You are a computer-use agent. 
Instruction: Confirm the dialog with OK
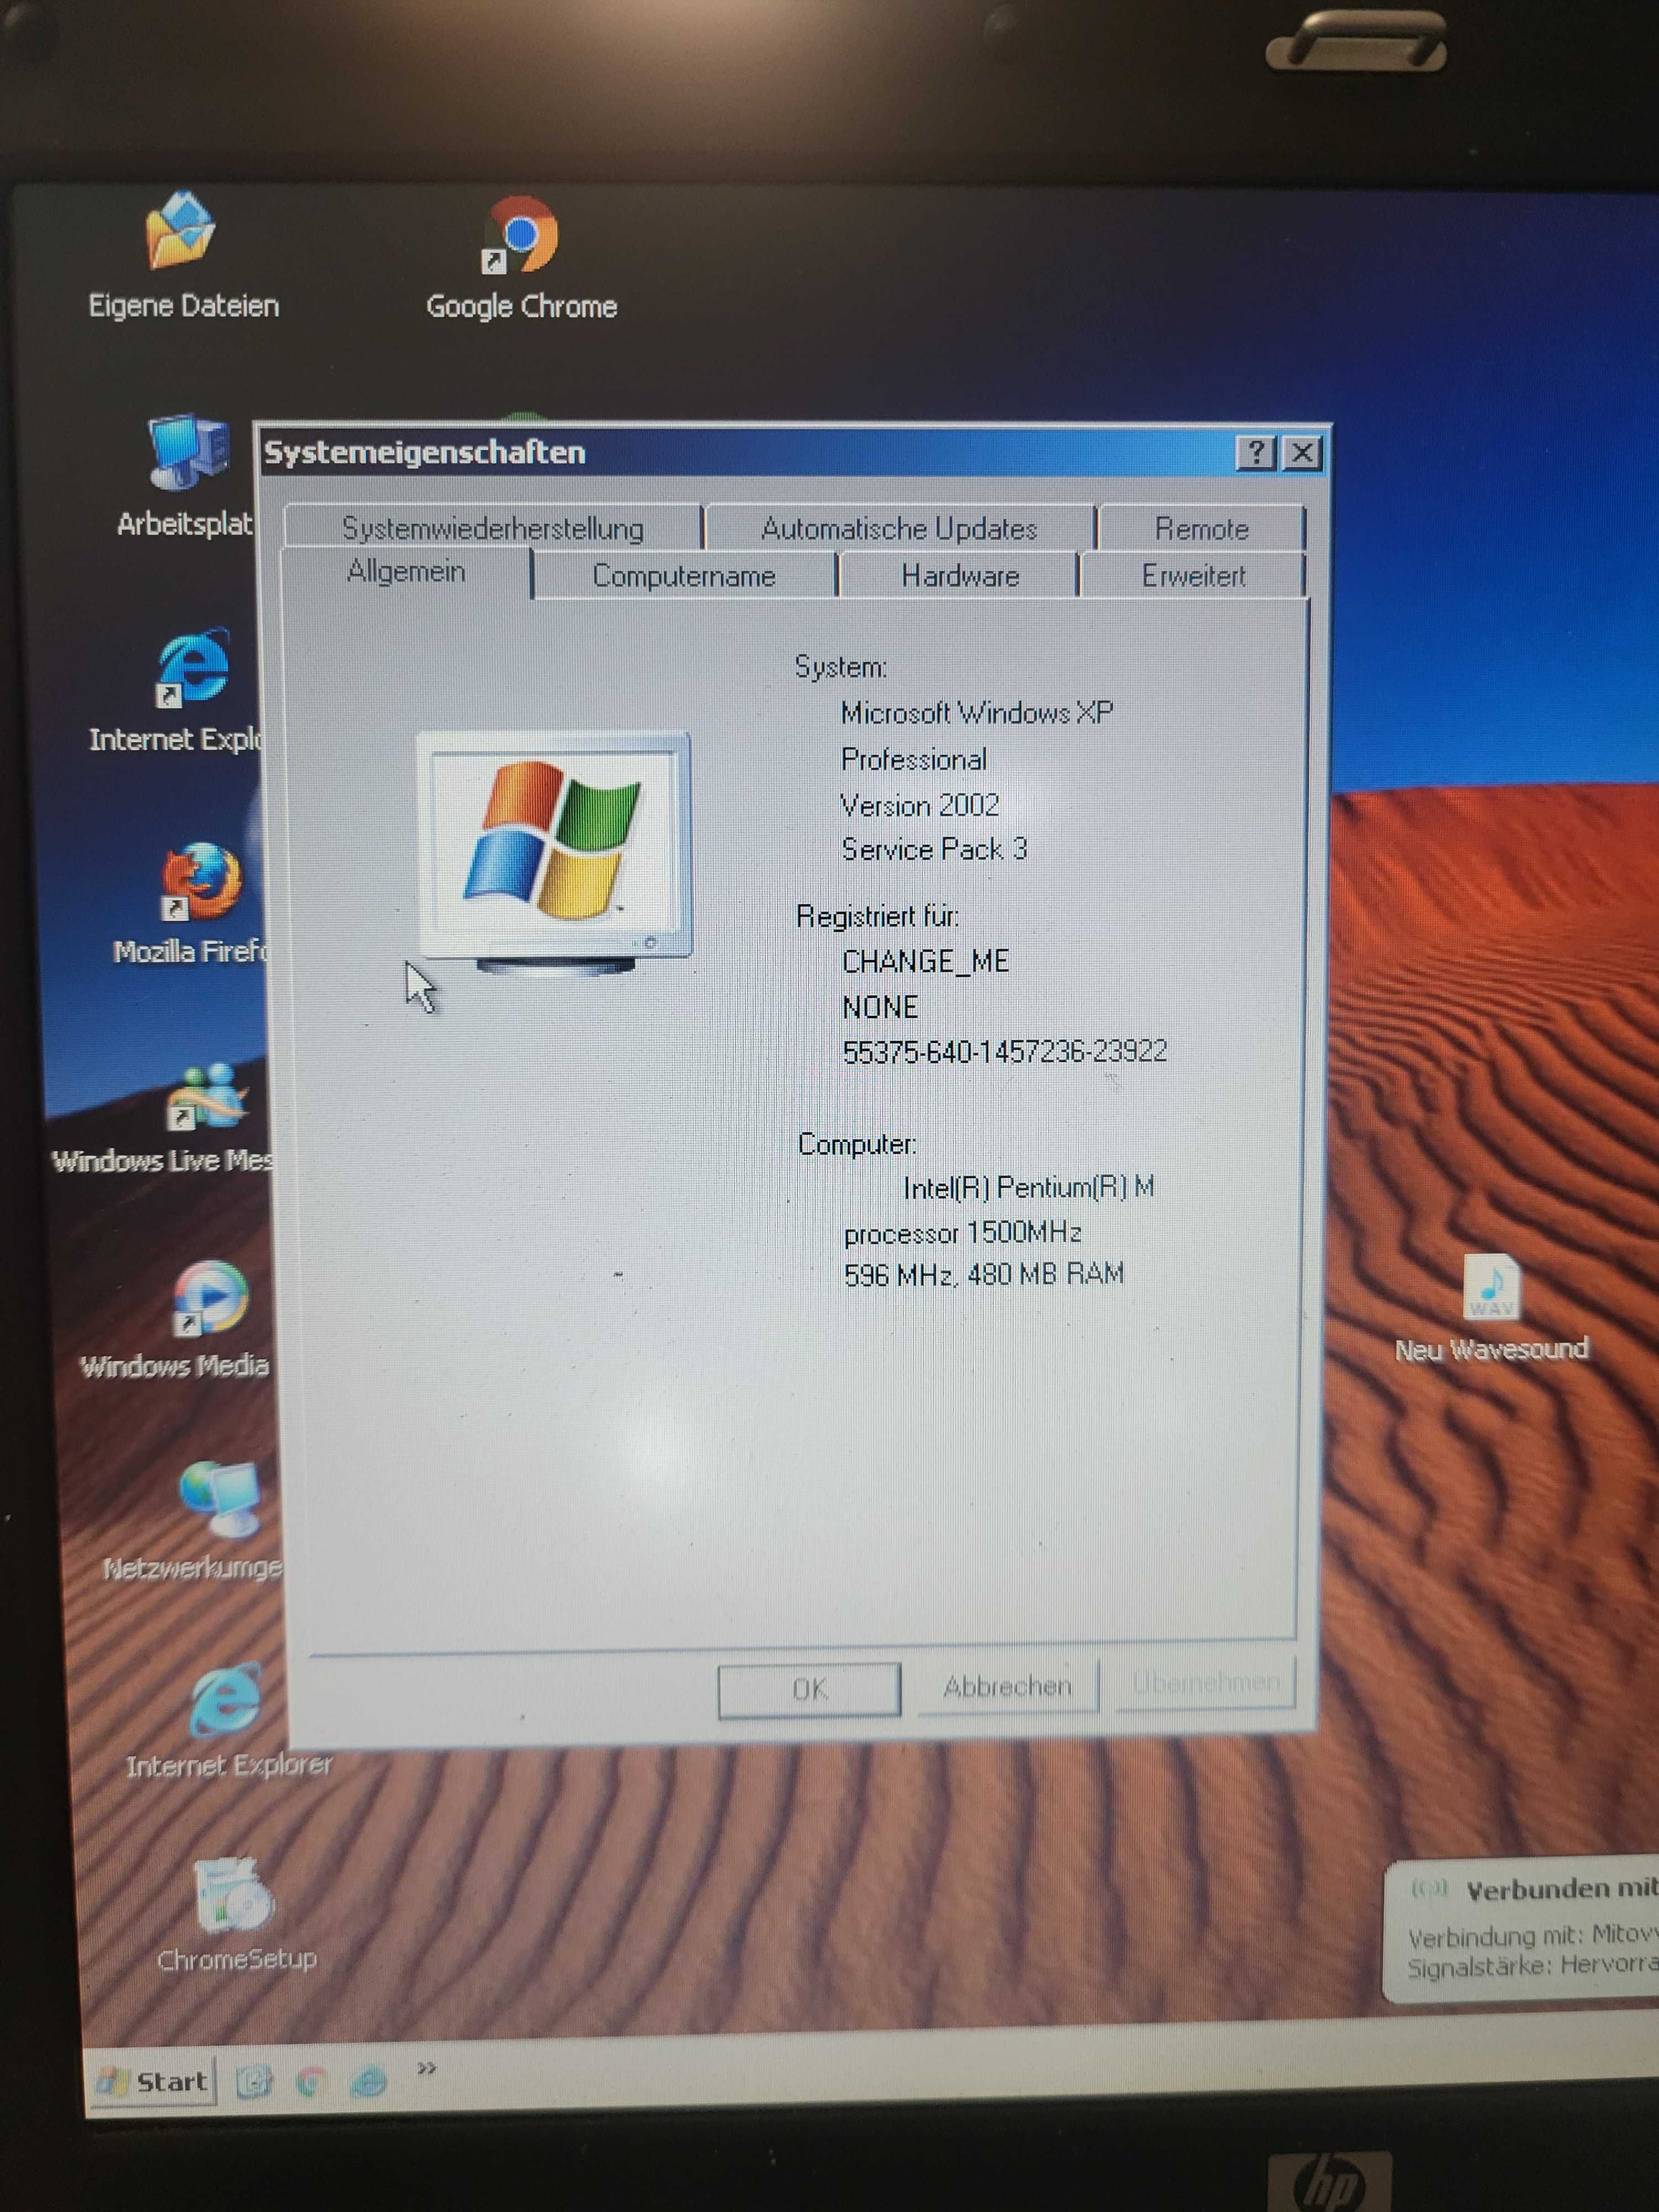point(809,1689)
